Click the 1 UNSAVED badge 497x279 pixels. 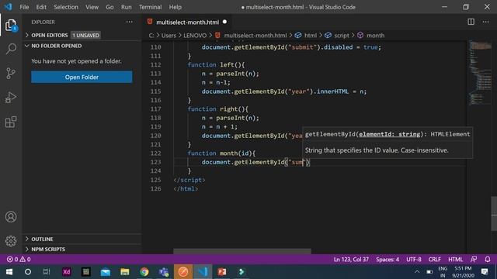(85, 35)
